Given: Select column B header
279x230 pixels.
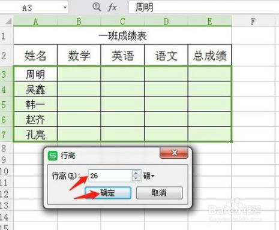Looking at the screenshot, I should pos(79,22).
